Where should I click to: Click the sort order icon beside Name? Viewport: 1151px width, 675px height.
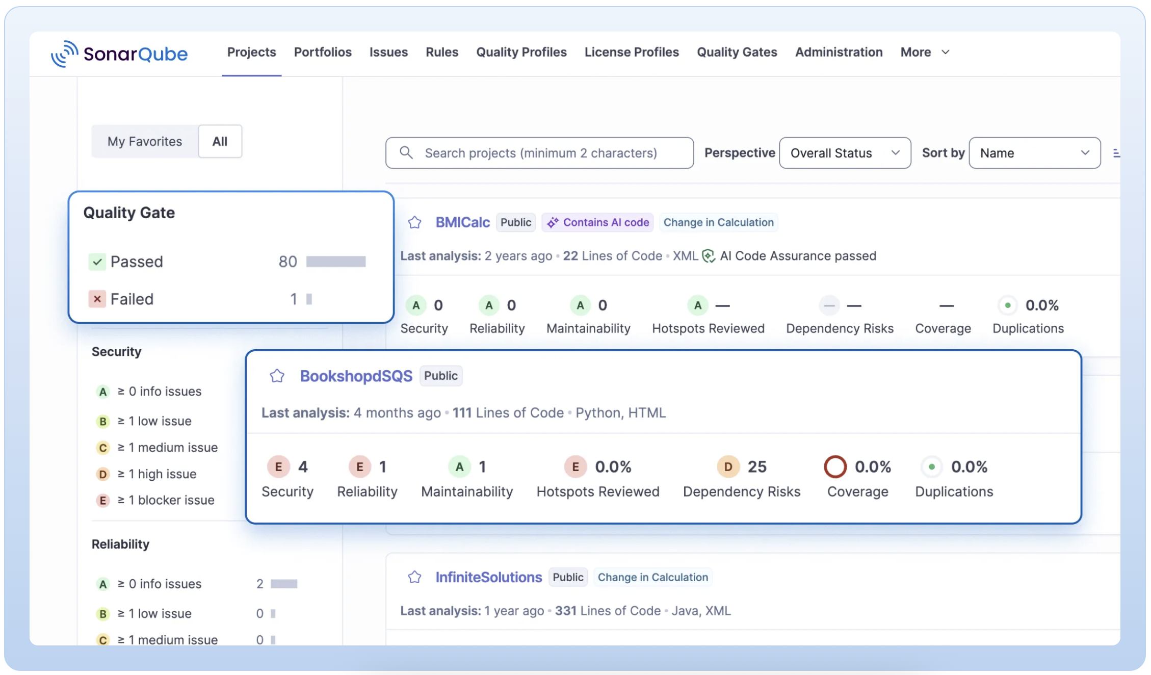1116,153
